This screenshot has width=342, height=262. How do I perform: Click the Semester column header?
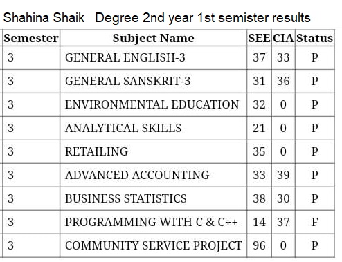pyautogui.click(x=31, y=38)
